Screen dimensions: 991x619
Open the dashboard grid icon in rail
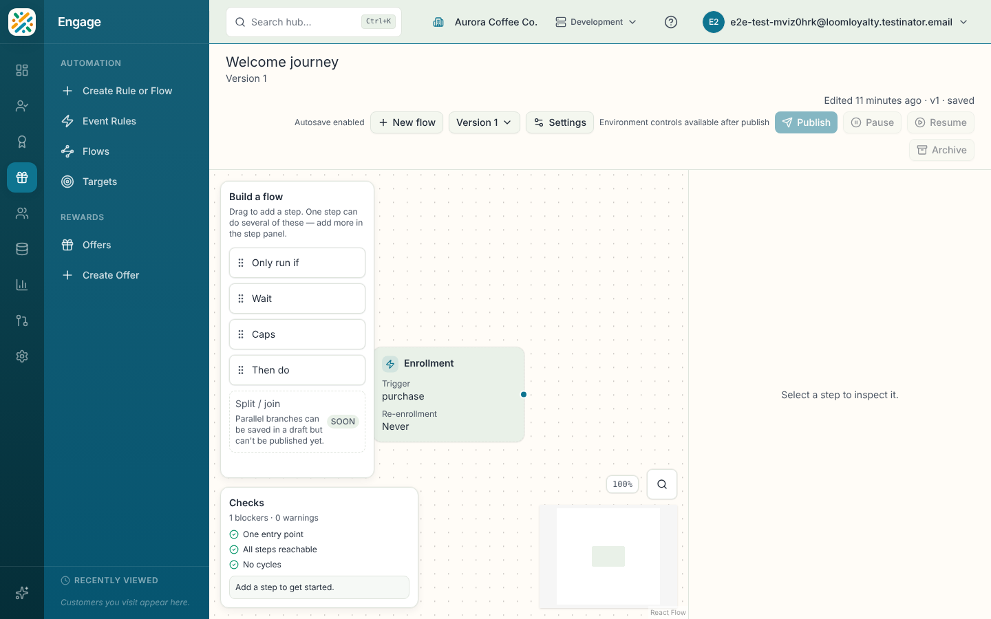22,70
